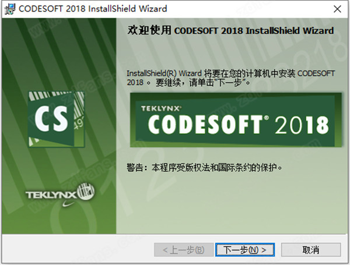
Task: Click the 取消 cancel button
Action: pyautogui.click(x=311, y=250)
